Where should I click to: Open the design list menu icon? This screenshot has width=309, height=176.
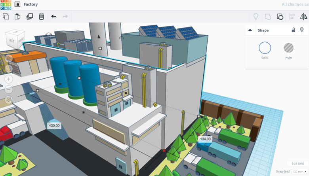[x=17, y=4]
